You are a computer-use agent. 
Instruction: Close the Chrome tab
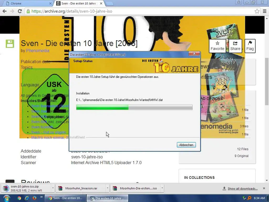tap(50, 3)
